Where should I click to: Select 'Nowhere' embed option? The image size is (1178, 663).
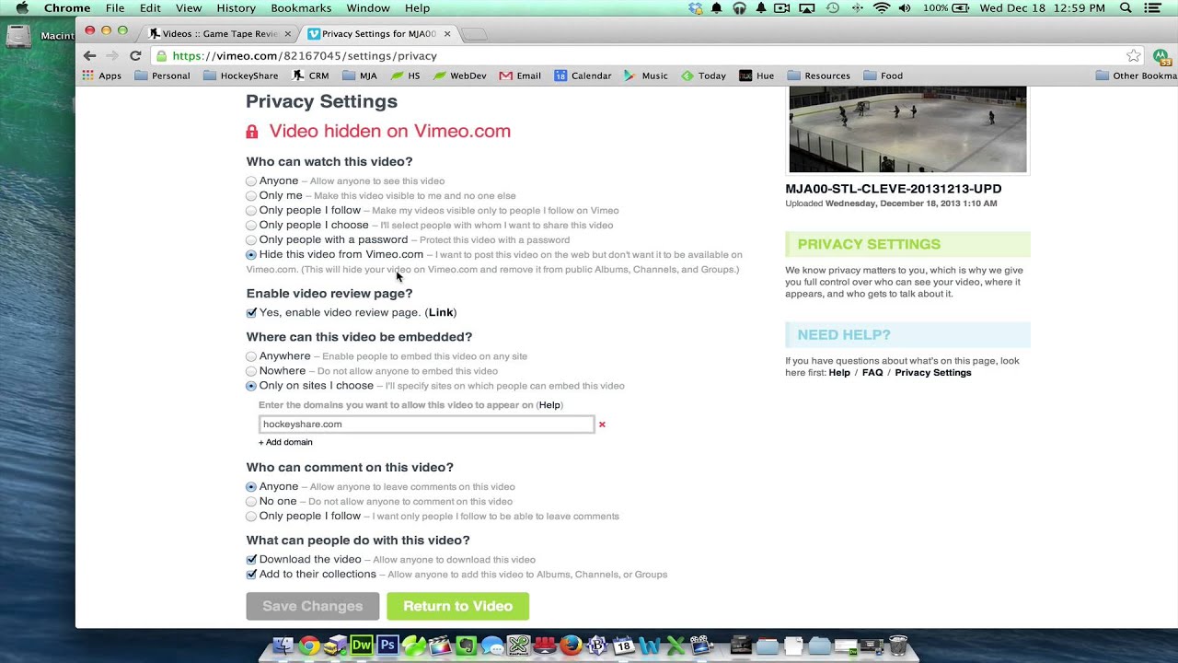tap(251, 371)
